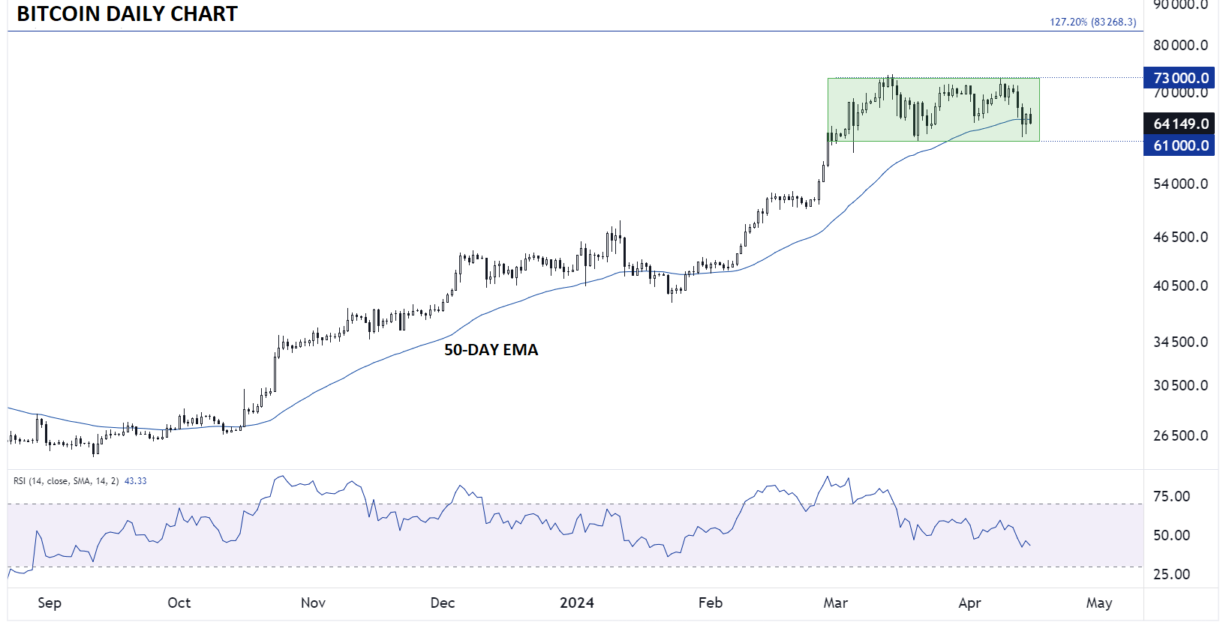Click the RSI 50.00 axis label
Screen dimensions: 1226x625
click(1171, 535)
